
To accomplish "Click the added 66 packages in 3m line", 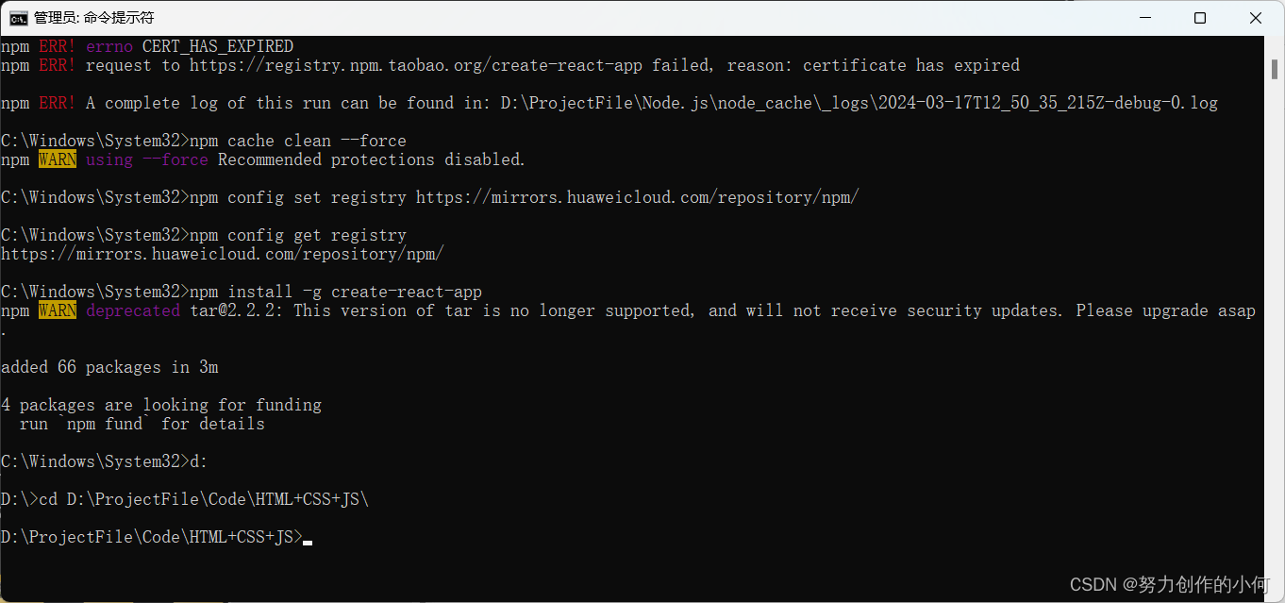I will 108,366.
